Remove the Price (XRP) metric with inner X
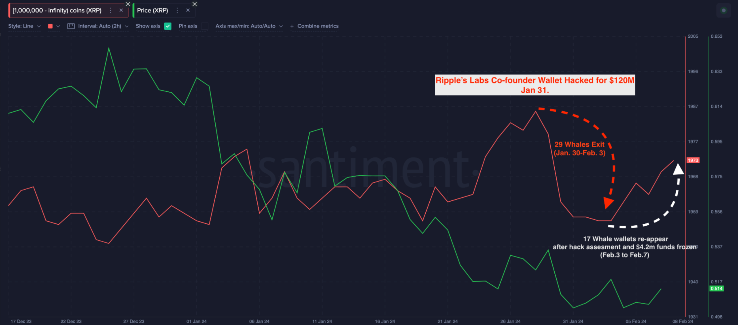Viewport: 738px width, 325px height. 188,10
